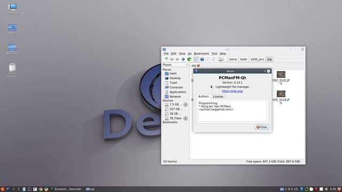Image resolution: width=342 pixels, height=192 pixels.
Task: Click the green circular tray icon
Action: pos(306,189)
